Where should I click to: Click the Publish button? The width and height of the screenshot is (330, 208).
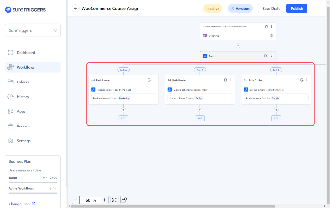296,9
